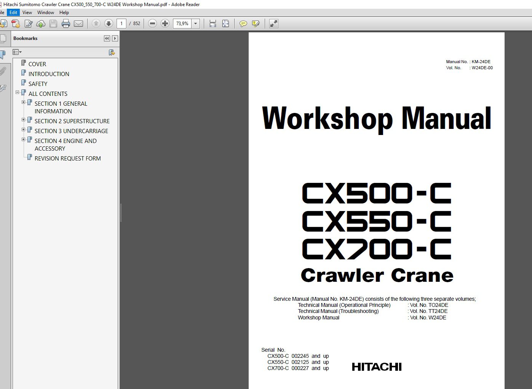
Task: Go to next page with down arrow
Action: (109, 24)
